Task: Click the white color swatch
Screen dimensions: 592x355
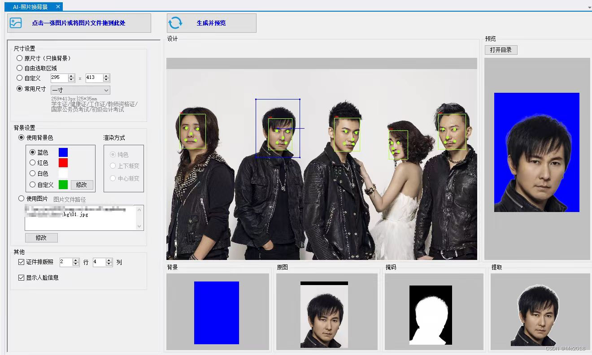Action: (63, 173)
